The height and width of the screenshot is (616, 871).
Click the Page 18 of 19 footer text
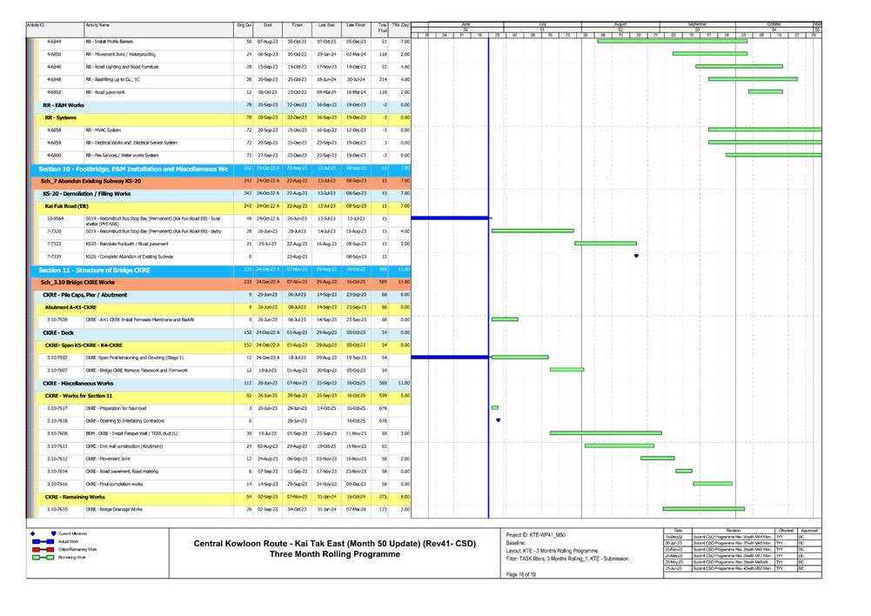[523, 586]
